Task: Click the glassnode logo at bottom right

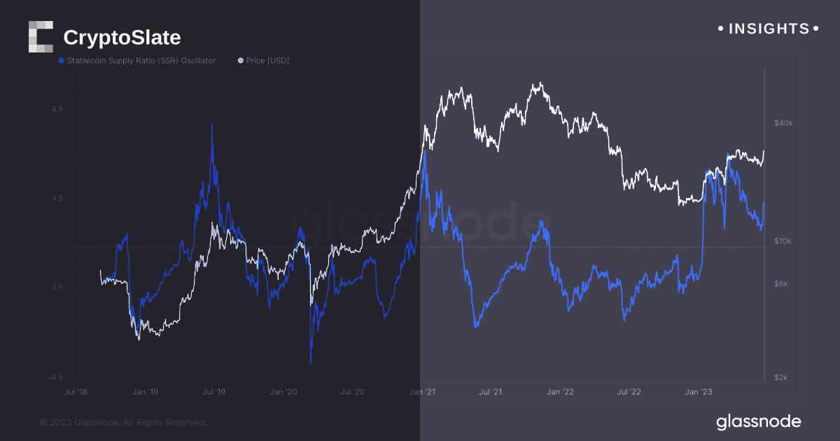Action: coord(758,421)
